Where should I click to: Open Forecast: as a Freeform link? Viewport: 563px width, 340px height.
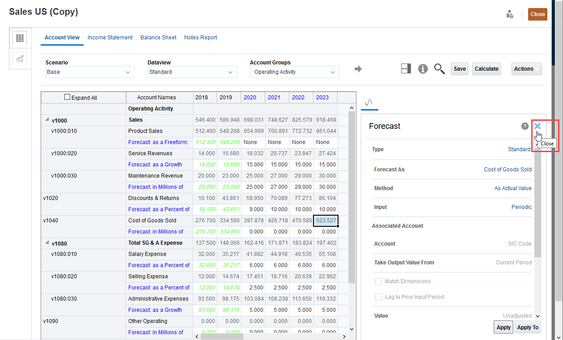(x=158, y=142)
